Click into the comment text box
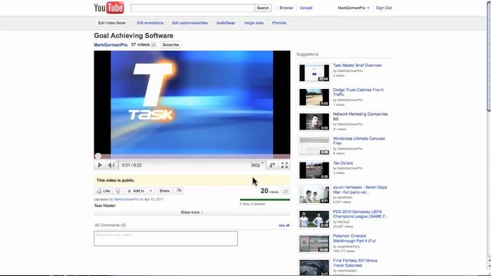This screenshot has height=276, width=491. pos(166,238)
